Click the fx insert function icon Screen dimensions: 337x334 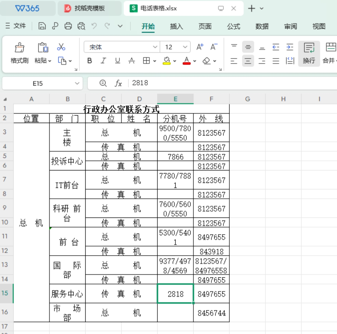118,83
